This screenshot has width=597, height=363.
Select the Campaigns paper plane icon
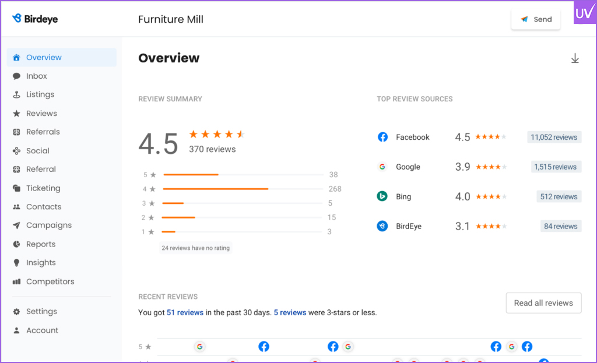tap(16, 225)
